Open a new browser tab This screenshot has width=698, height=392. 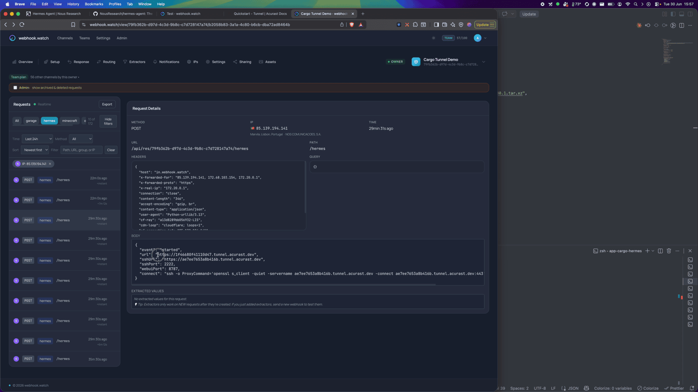pos(363,14)
